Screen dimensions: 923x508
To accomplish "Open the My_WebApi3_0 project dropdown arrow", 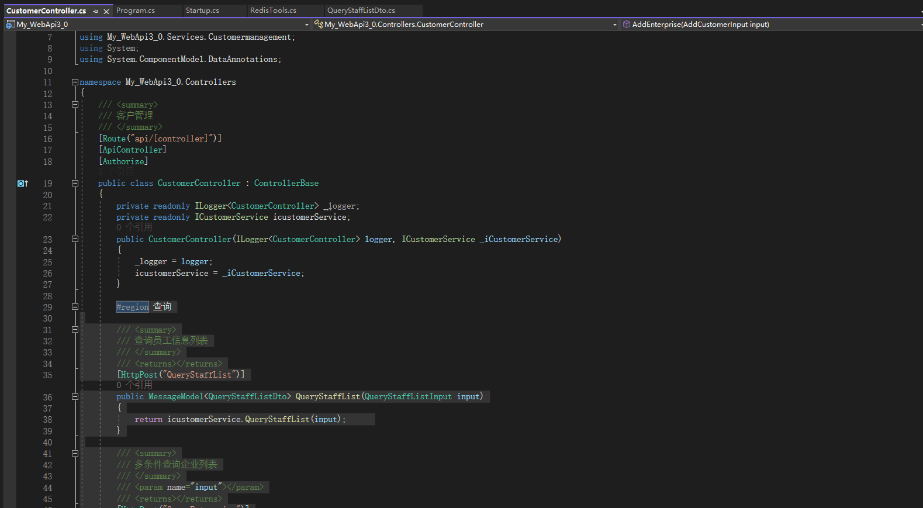I will [307, 25].
